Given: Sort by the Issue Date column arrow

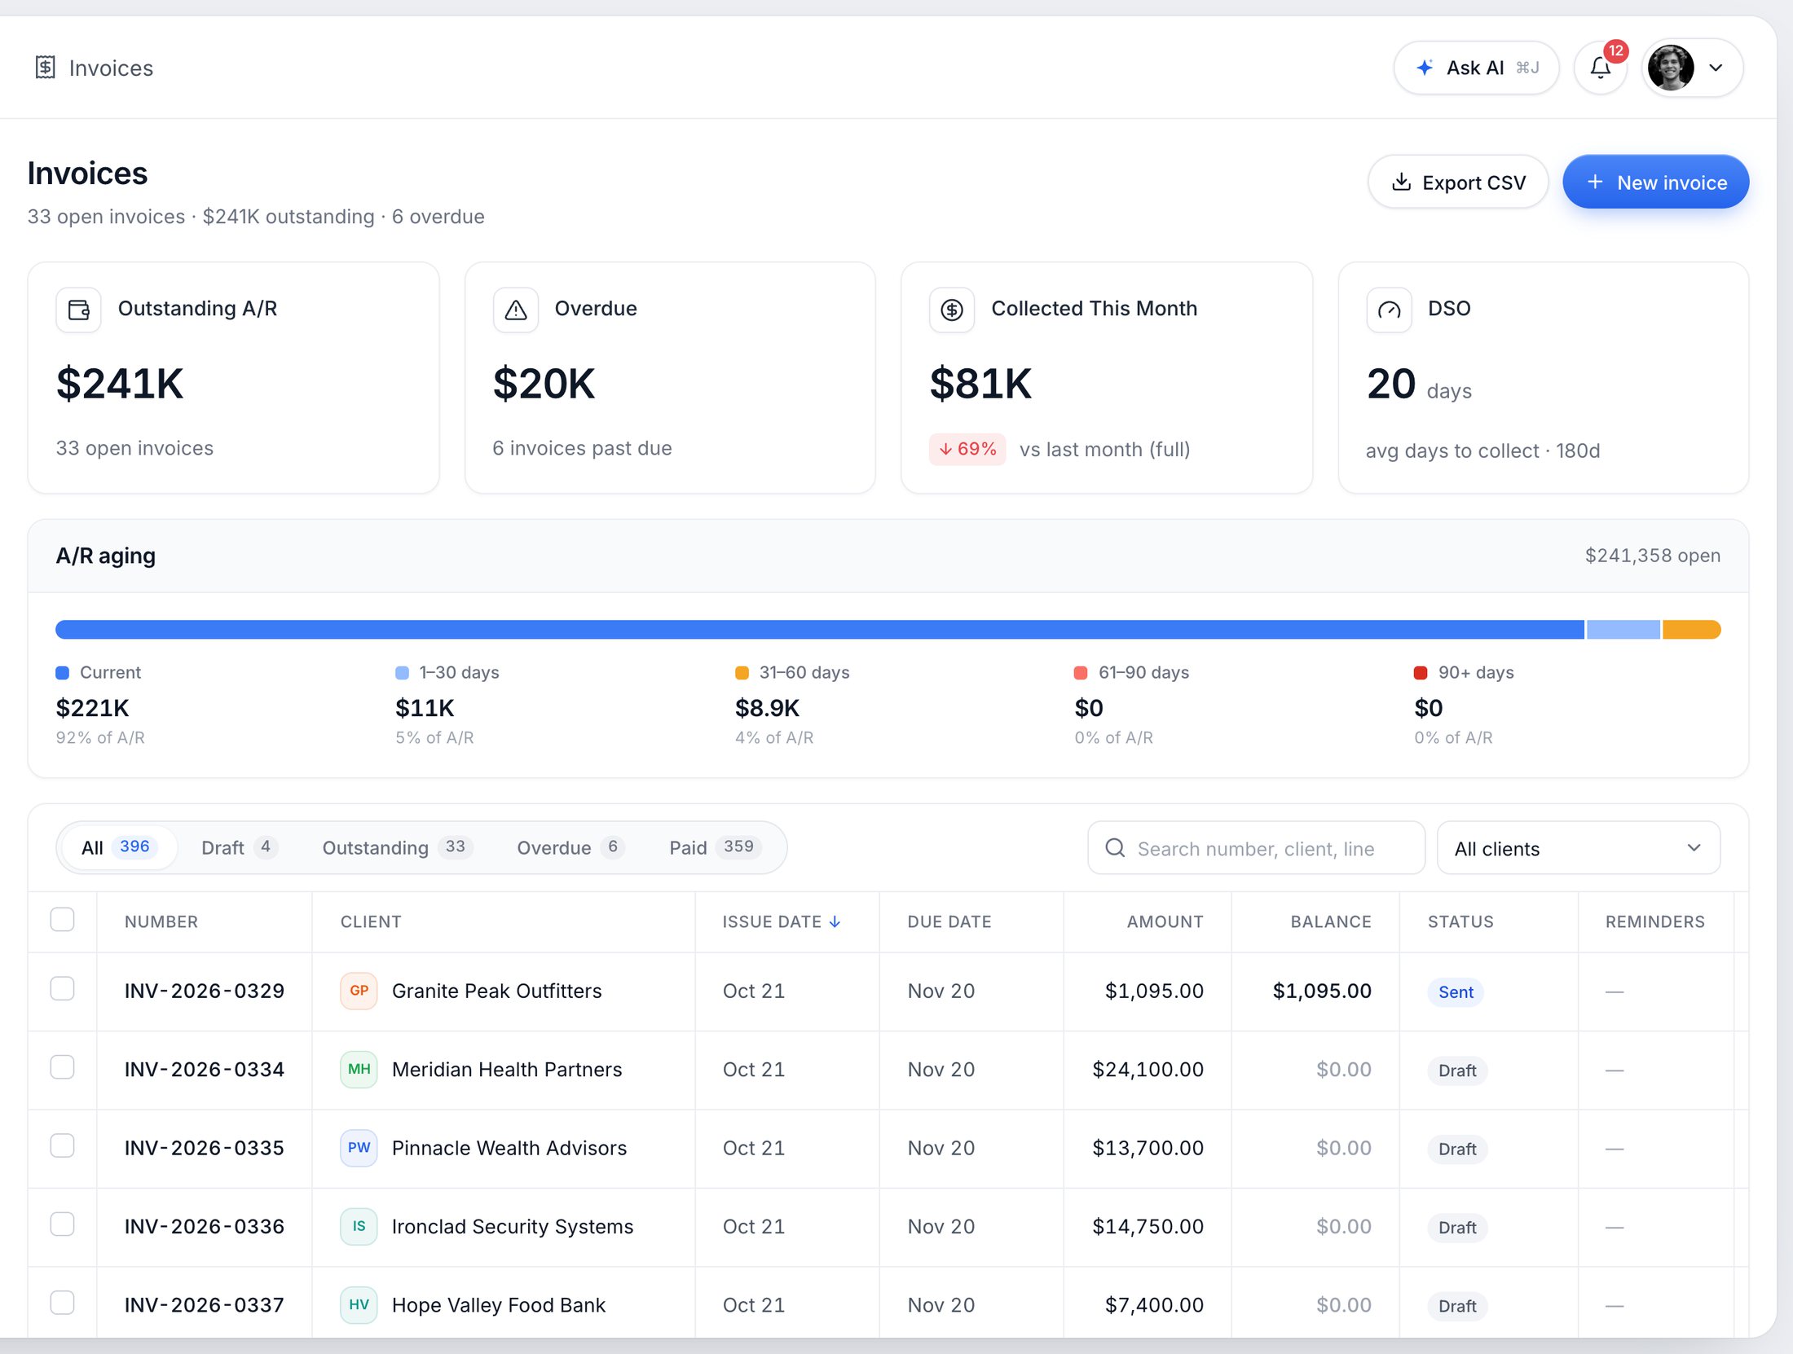Looking at the screenshot, I should 835,921.
